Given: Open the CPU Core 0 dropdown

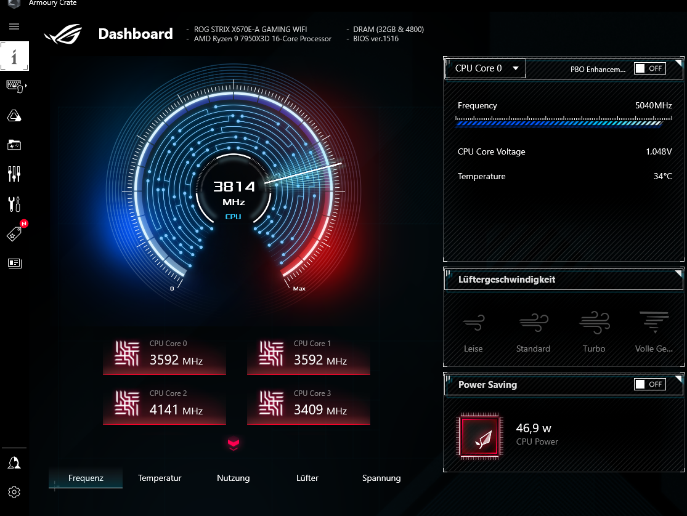Looking at the screenshot, I should [x=485, y=68].
